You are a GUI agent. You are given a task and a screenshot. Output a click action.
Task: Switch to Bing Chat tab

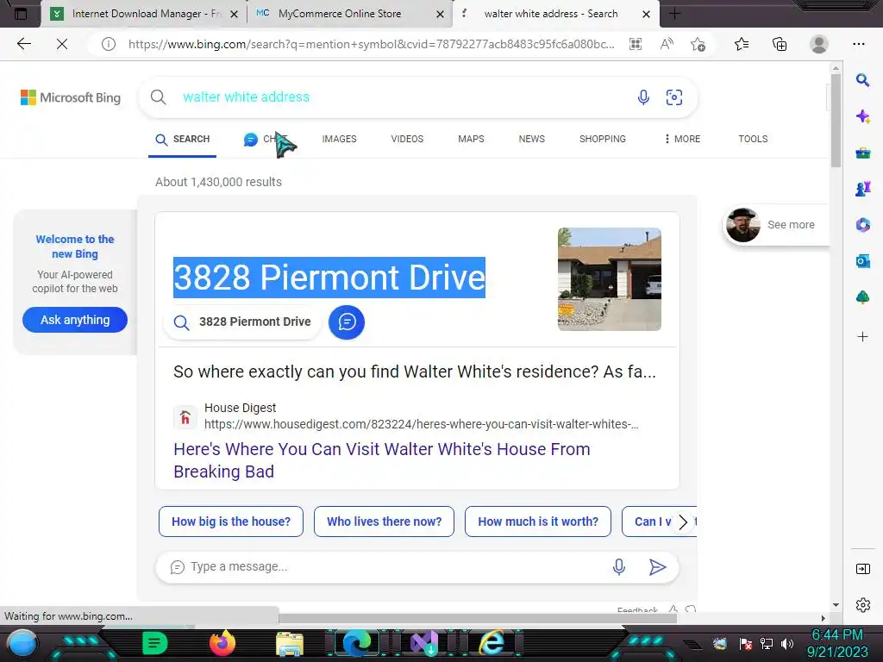pyautogui.click(x=266, y=139)
